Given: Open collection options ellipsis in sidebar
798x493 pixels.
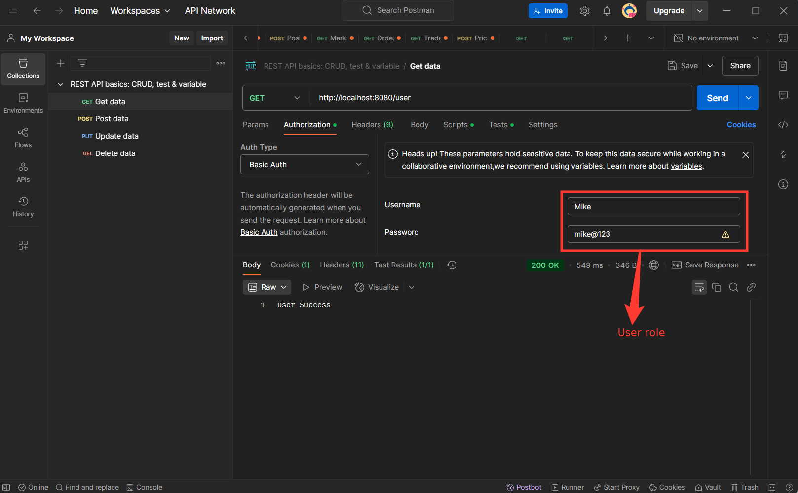Looking at the screenshot, I should click(221, 63).
